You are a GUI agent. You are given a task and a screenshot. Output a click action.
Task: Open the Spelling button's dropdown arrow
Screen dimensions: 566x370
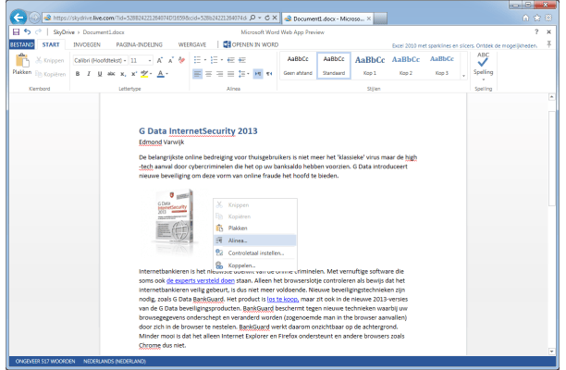484,80
